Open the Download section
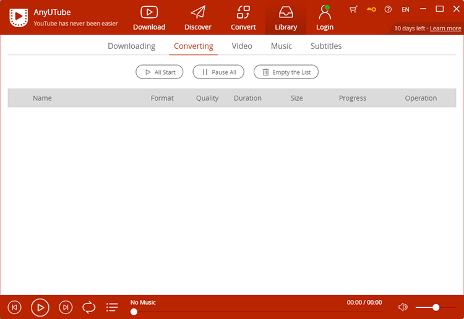 click(149, 18)
